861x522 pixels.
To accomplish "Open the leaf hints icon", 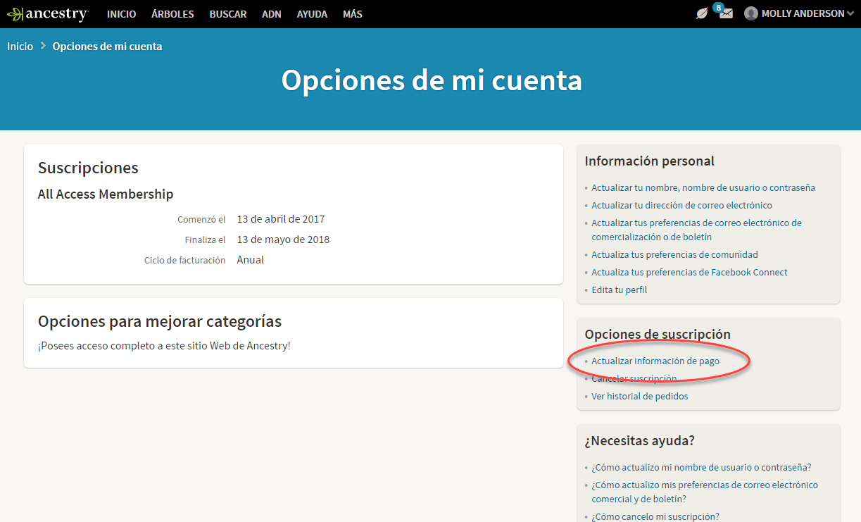I will point(702,13).
